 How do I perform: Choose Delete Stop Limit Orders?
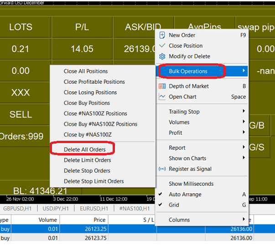pyautogui.click(x=103, y=181)
